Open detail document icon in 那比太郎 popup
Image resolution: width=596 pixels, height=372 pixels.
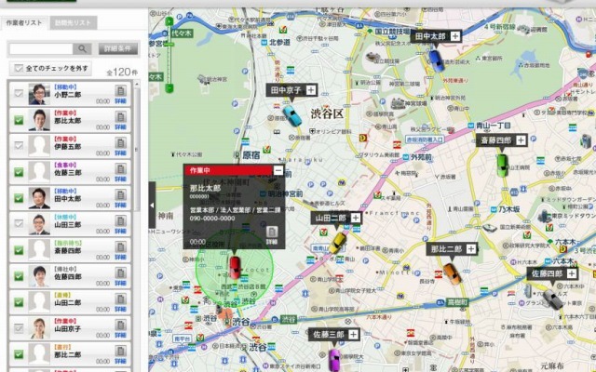272,232
